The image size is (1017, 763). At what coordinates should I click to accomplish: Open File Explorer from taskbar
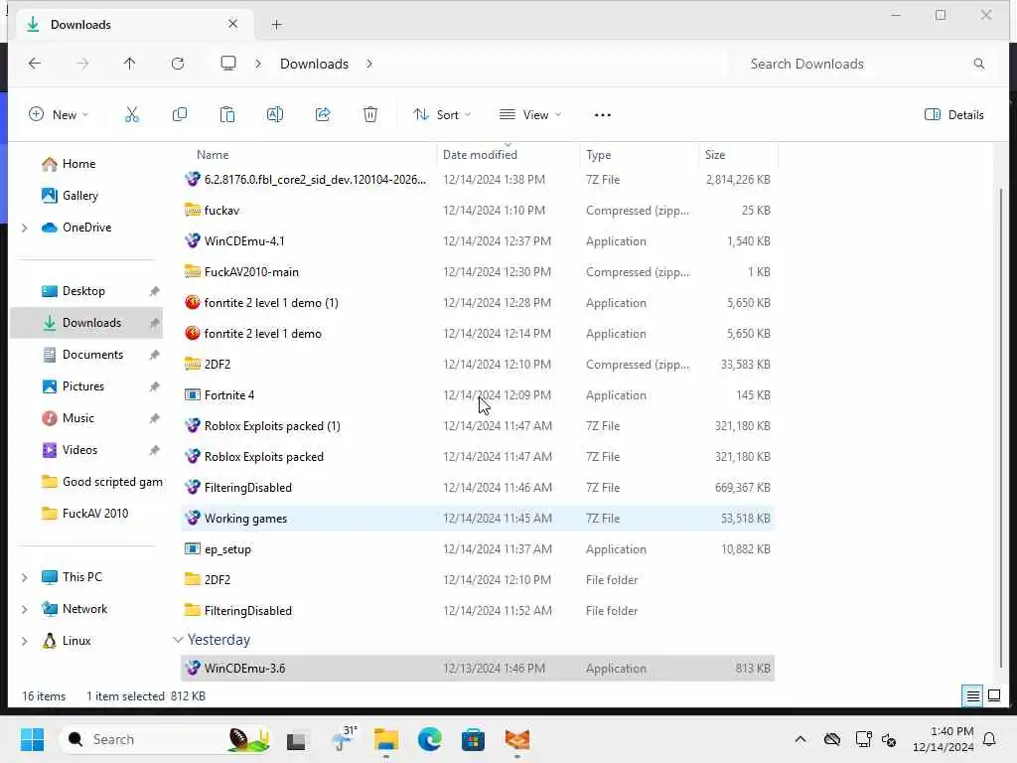click(386, 739)
